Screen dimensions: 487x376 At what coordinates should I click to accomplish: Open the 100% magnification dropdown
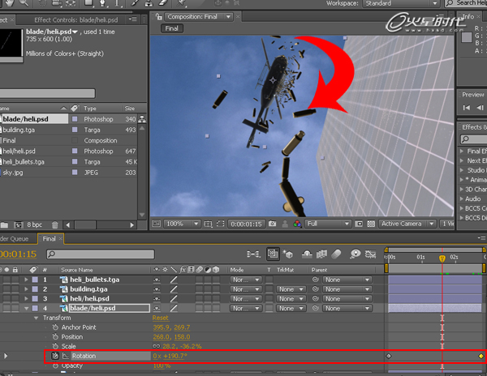pos(183,224)
